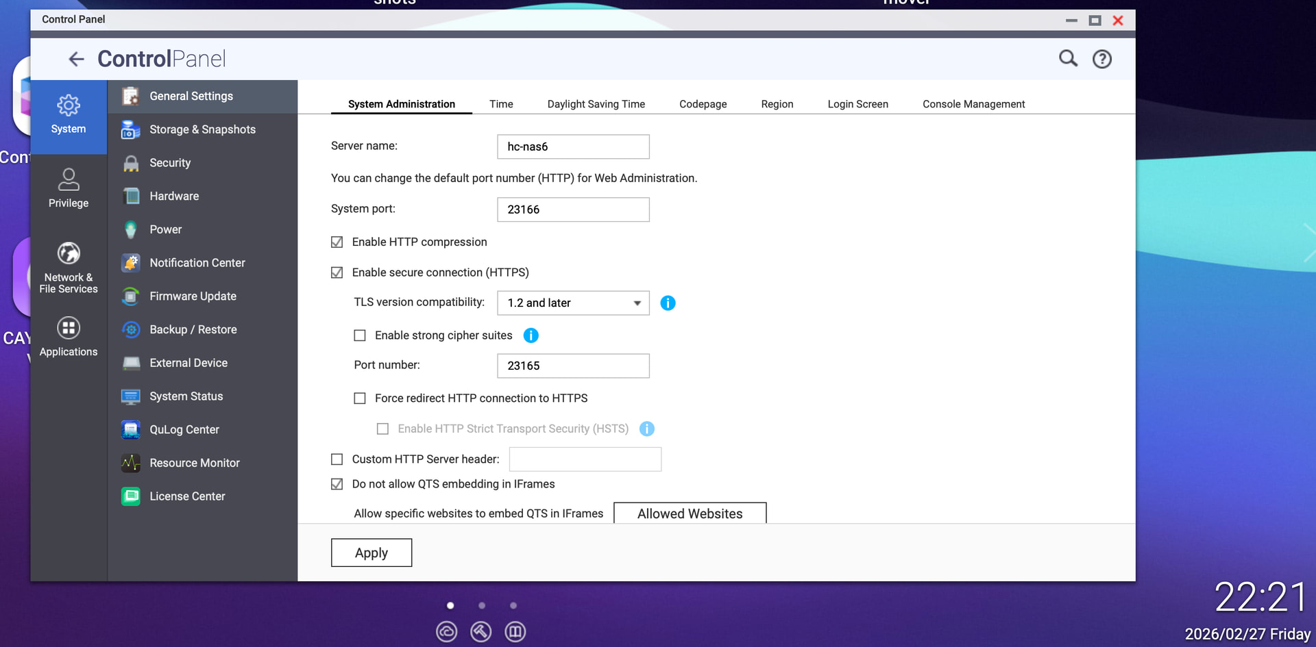Open Network & File Services section
This screenshot has height=647, width=1316.
tap(69, 268)
